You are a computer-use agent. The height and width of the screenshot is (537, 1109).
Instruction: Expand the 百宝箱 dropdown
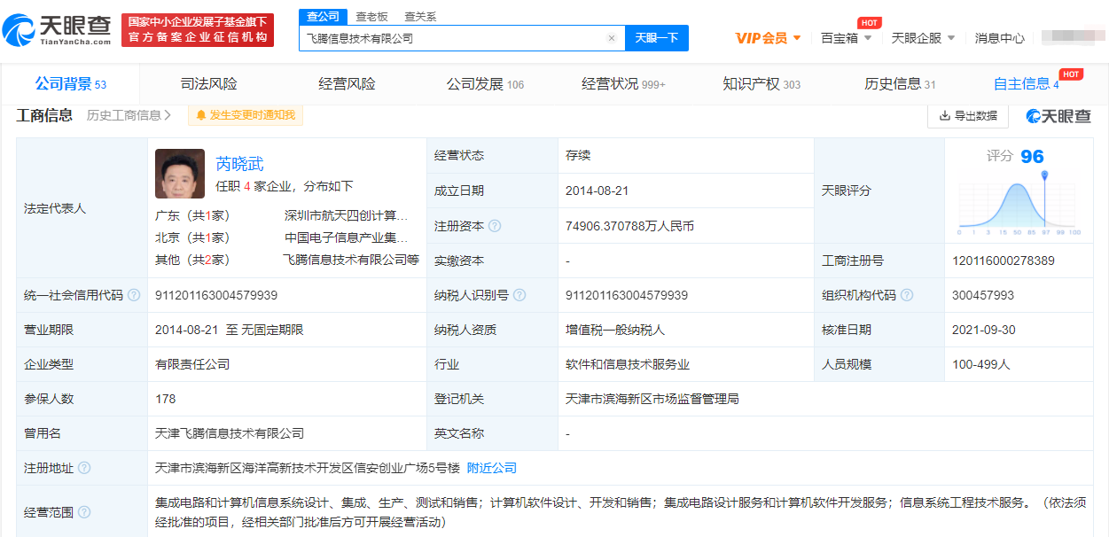(846, 38)
